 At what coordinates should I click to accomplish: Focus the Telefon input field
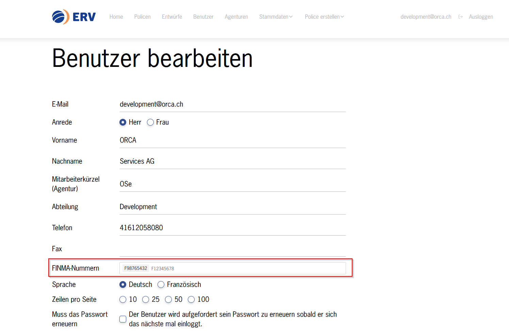click(x=232, y=228)
